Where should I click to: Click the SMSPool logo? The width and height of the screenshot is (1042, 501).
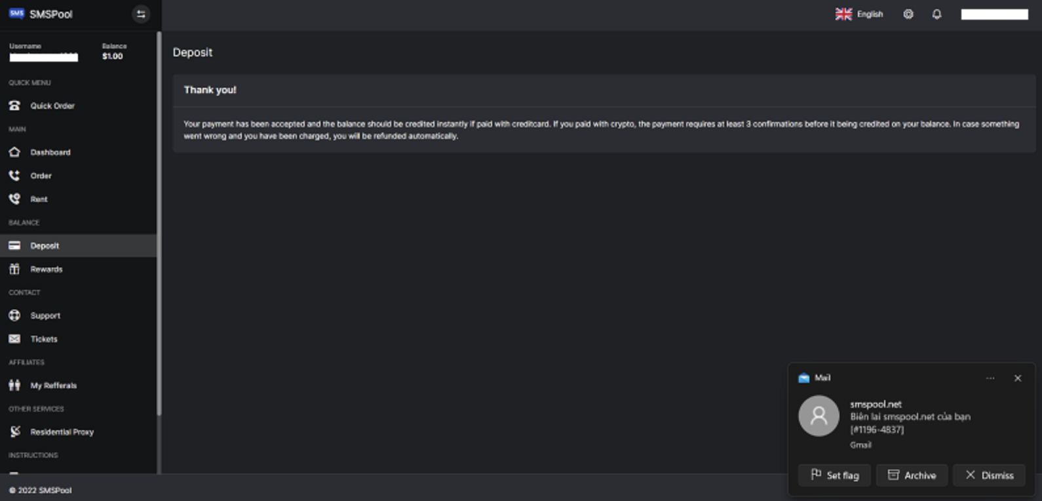tap(41, 14)
